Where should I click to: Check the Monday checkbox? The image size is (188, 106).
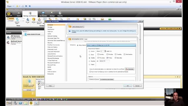[107, 54]
